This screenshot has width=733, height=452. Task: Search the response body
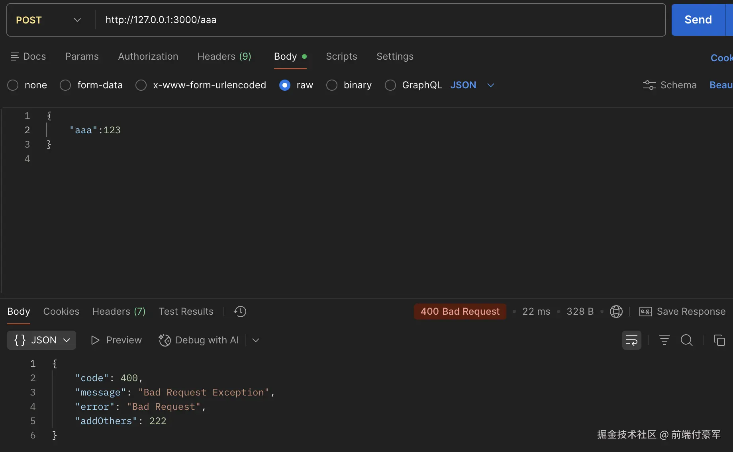686,340
